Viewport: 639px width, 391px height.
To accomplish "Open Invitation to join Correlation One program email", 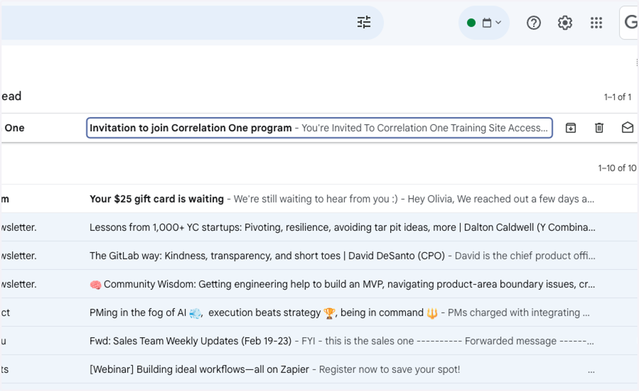I will [x=319, y=128].
